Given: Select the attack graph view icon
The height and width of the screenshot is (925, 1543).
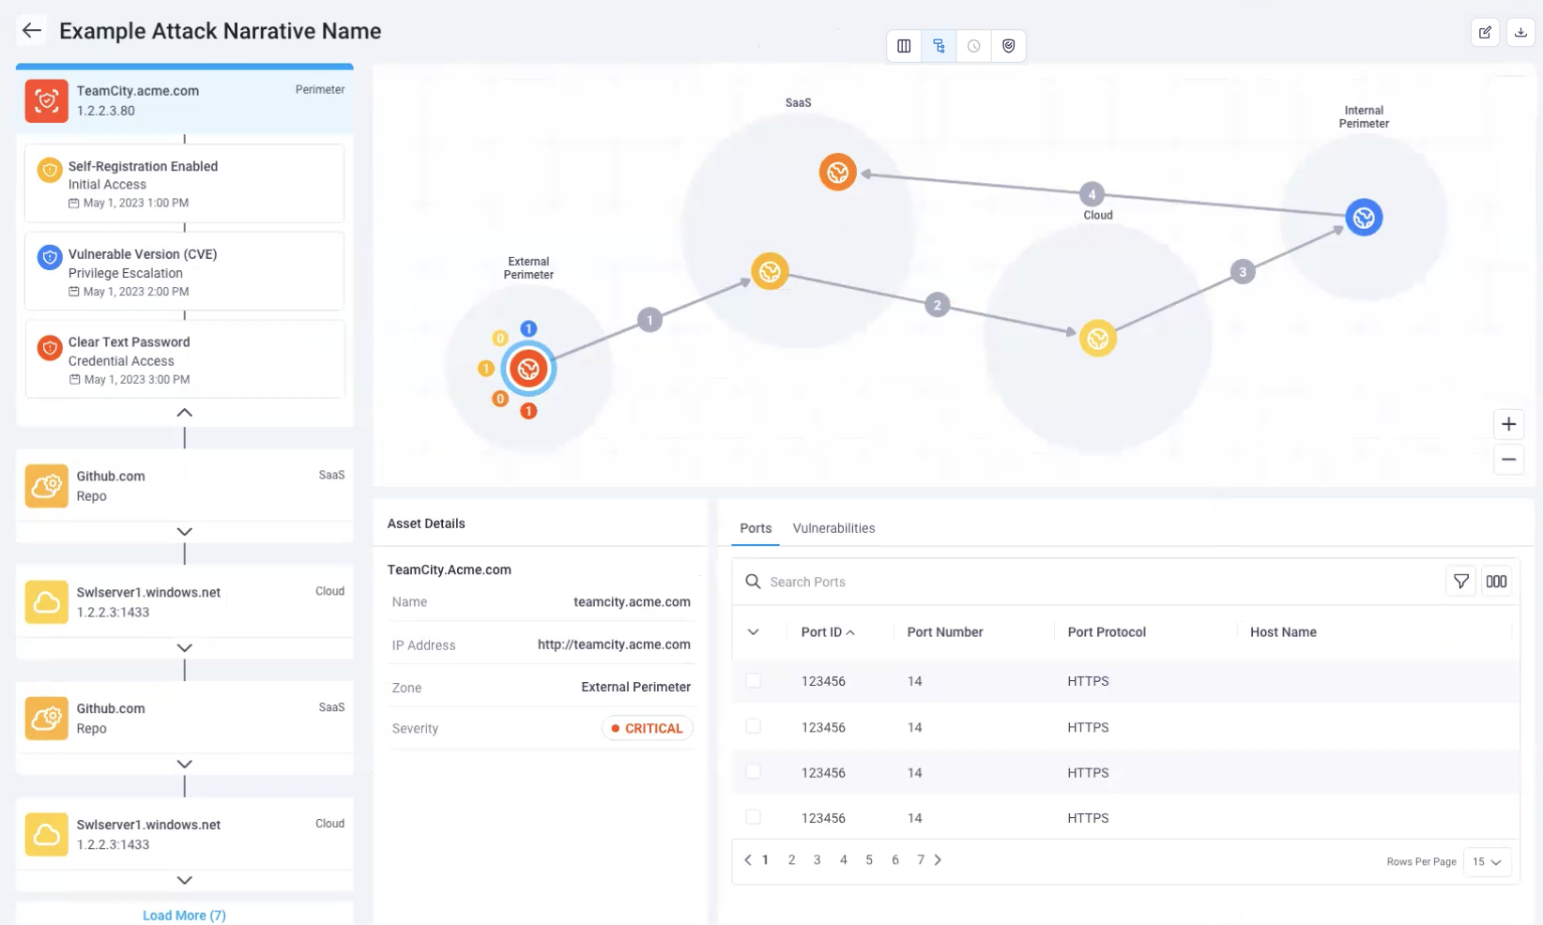Looking at the screenshot, I should [x=939, y=46].
